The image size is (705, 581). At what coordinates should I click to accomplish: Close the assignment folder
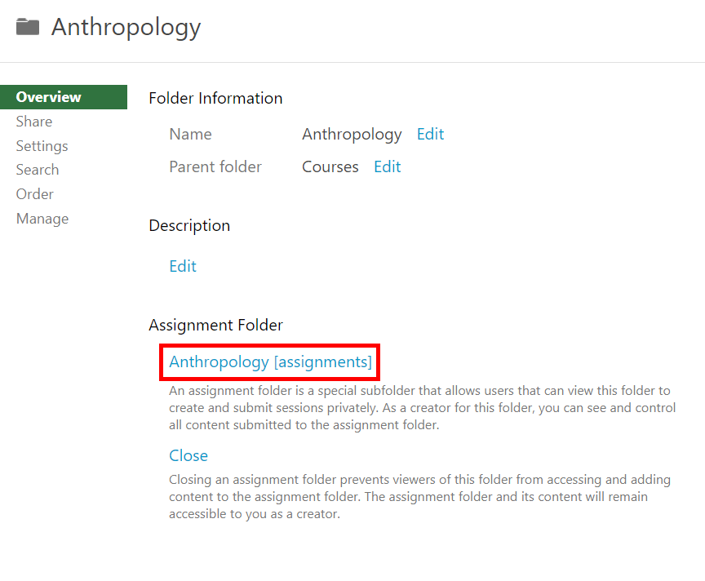point(188,455)
